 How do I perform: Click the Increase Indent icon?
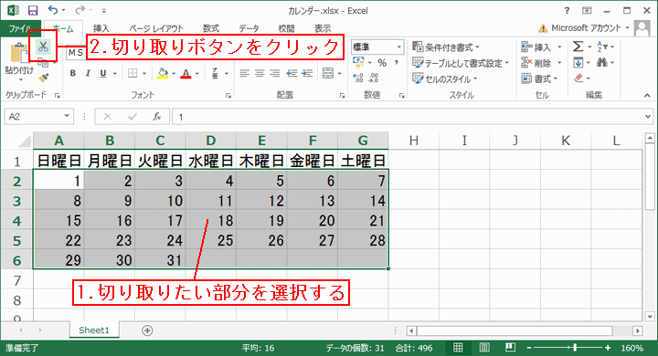click(x=307, y=73)
